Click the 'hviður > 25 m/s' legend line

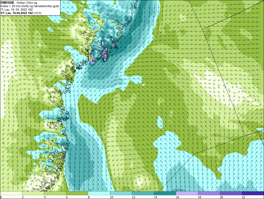(30, 6)
